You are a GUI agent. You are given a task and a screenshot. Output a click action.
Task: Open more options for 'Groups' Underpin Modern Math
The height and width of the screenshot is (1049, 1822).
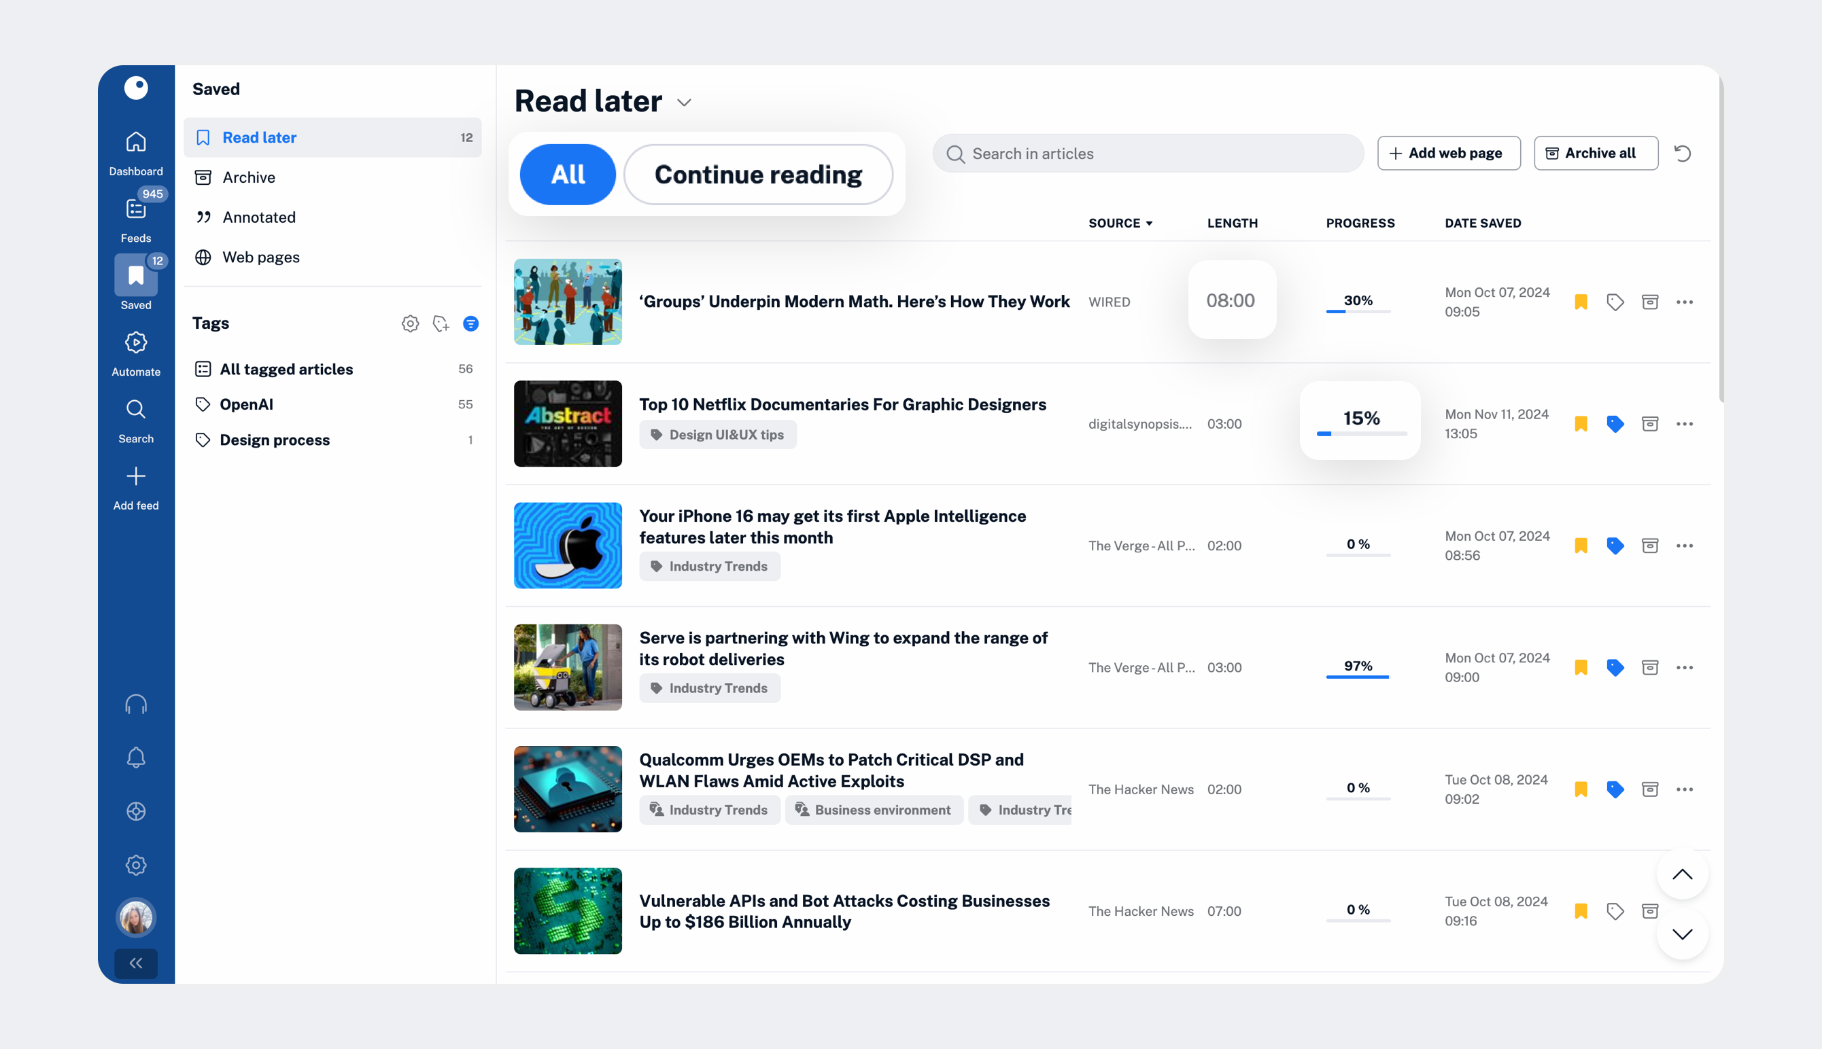(1685, 302)
